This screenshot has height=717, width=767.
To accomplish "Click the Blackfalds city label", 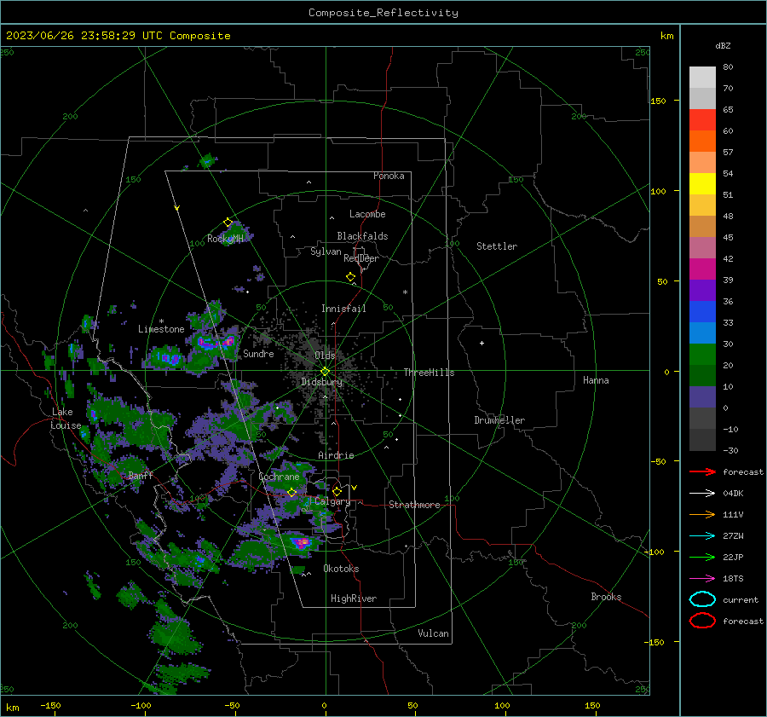I will (362, 236).
